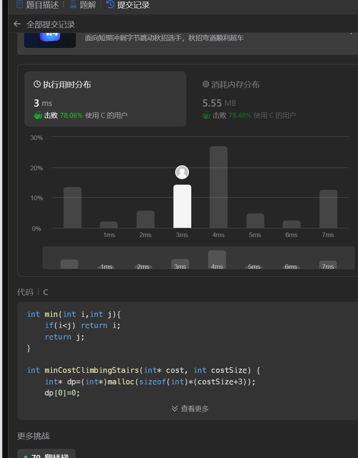Viewport: 358px width, 458px height.
Task: Click the clapping hands icon next to 78.06%
Action: pos(38,115)
